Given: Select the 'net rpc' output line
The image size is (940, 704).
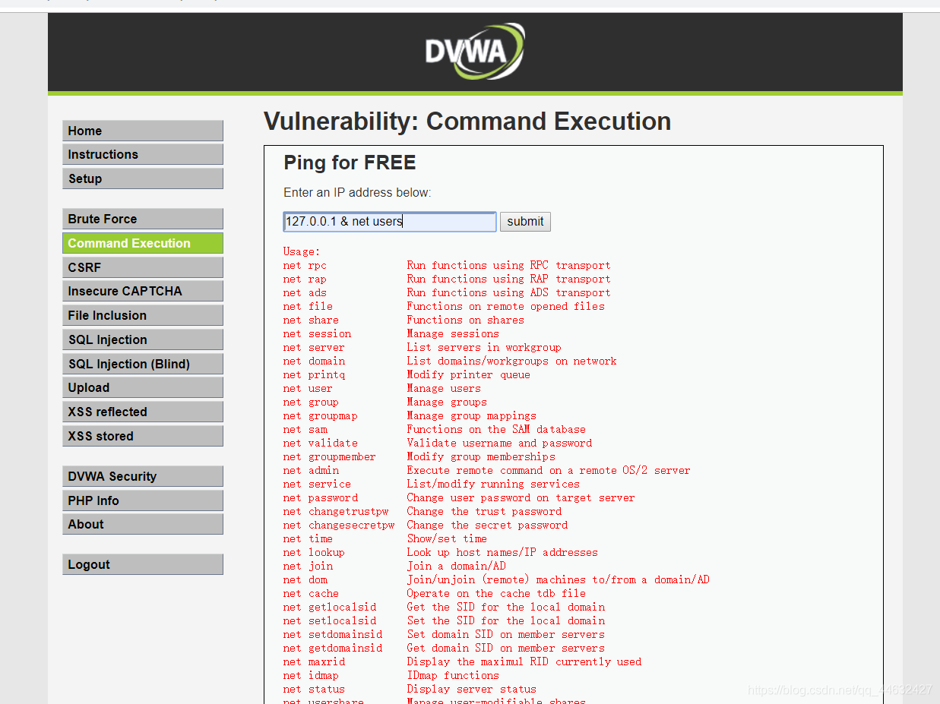Looking at the screenshot, I should click(x=447, y=265).
